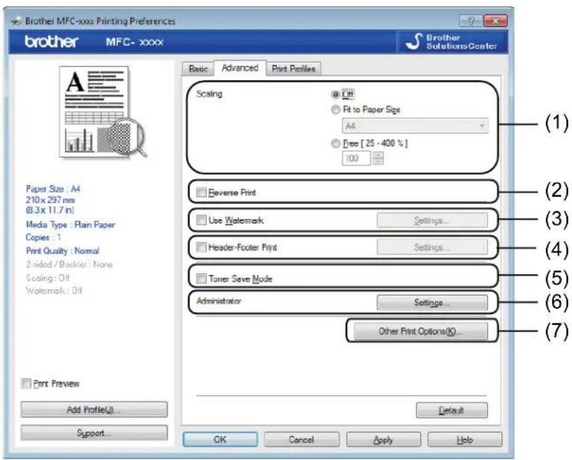The image size is (572, 460).
Task: Open the Brother Solutions Center link
Action: click(x=452, y=41)
